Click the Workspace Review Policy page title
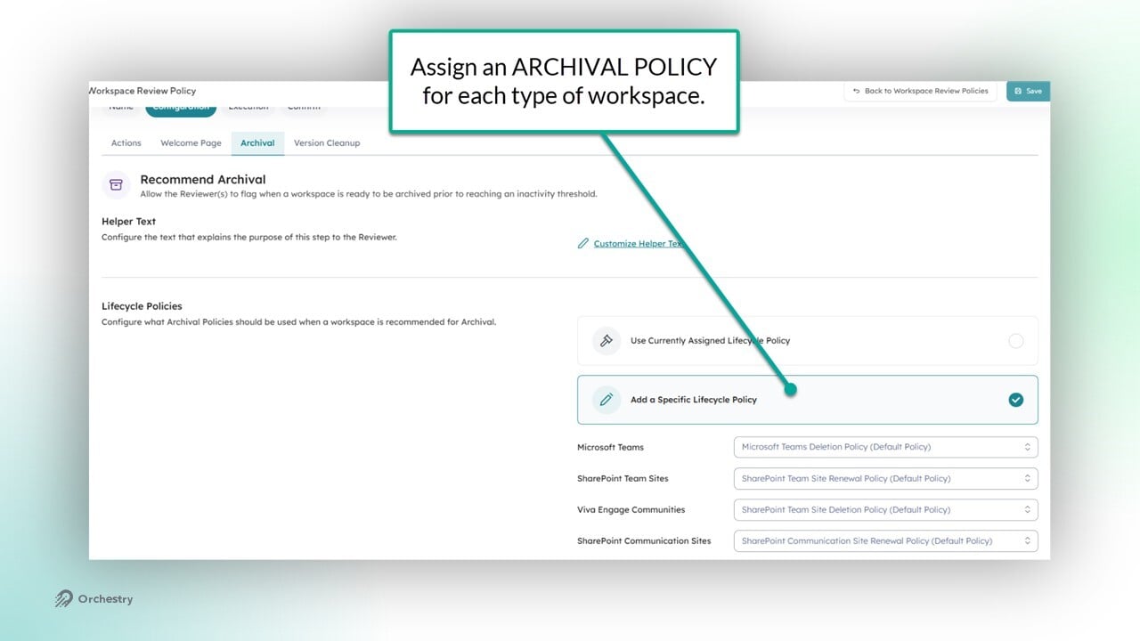Image resolution: width=1140 pixels, height=641 pixels. click(x=142, y=91)
